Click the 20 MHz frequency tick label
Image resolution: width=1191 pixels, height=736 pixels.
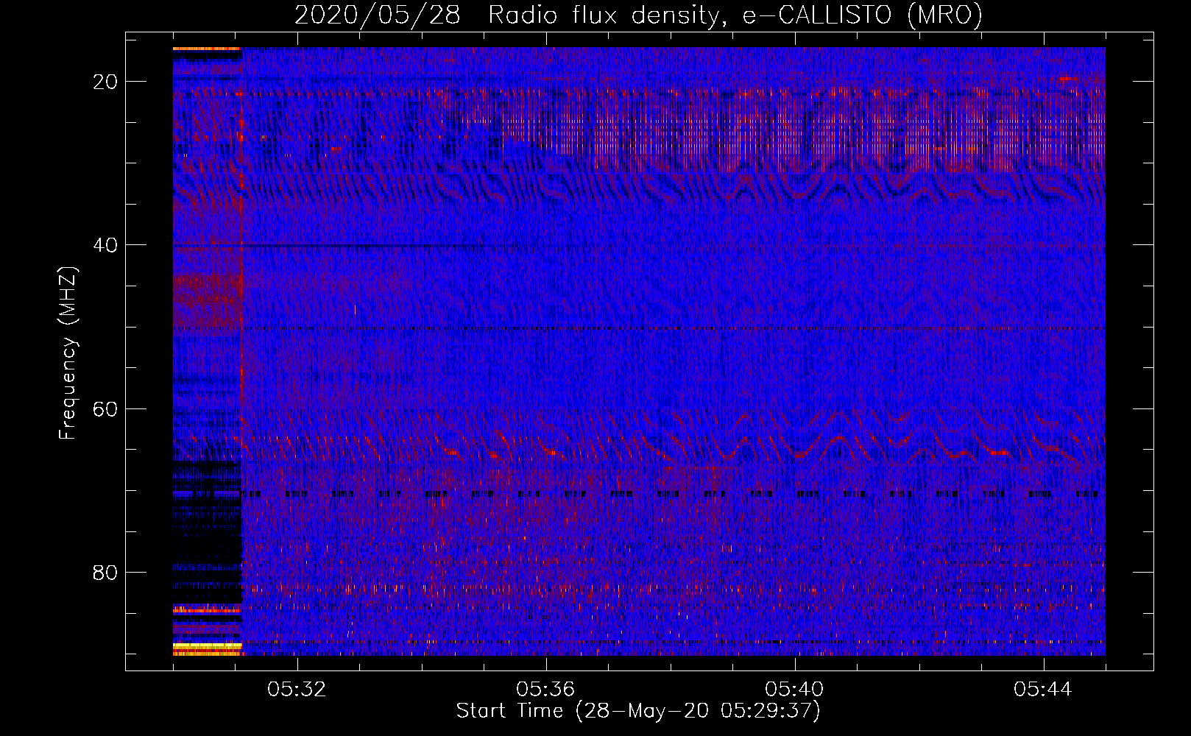tap(105, 81)
